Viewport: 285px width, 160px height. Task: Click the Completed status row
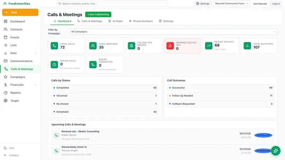105,87
